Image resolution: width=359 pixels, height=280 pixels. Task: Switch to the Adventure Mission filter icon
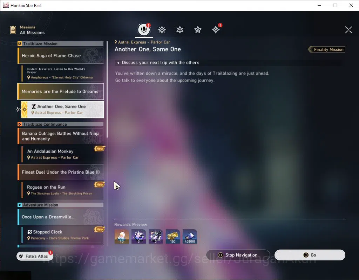[216, 30]
